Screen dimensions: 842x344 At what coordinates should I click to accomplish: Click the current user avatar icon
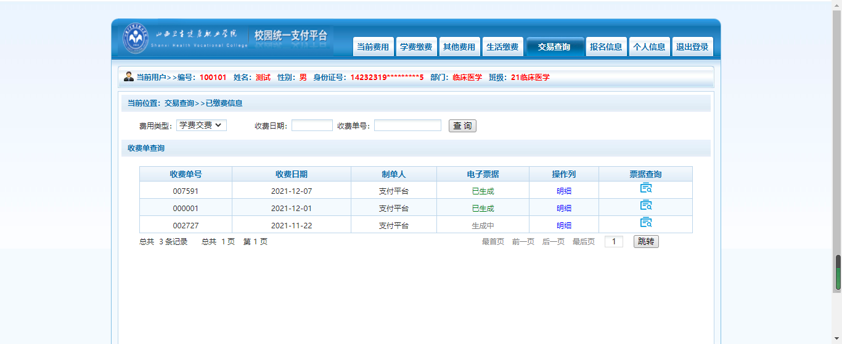coord(129,77)
